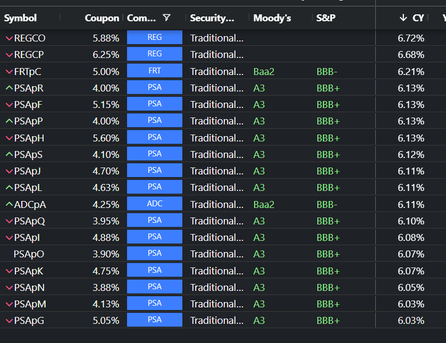This screenshot has height=343, width=446.
Task: Collapse the green chevron beside PSApL
Action: [9, 187]
